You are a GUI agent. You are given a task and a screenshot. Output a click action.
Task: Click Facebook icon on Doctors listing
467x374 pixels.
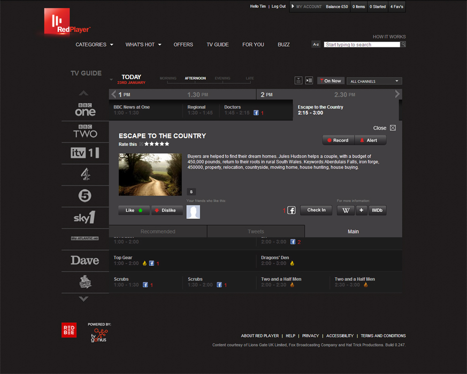(256, 113)
